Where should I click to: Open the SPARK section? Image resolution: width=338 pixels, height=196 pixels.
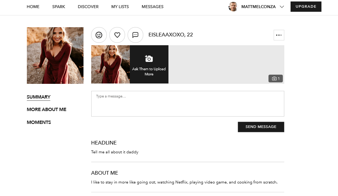(x=58, y=7)
